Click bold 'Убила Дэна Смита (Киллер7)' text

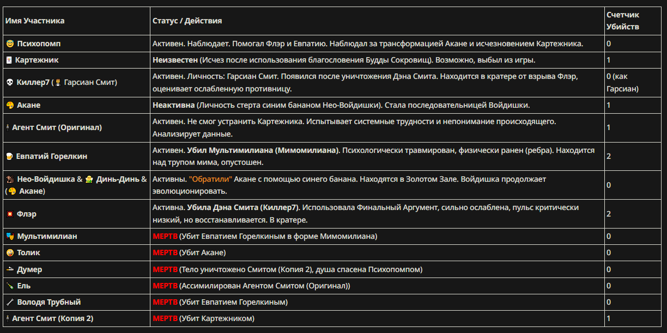coord(244,208)
